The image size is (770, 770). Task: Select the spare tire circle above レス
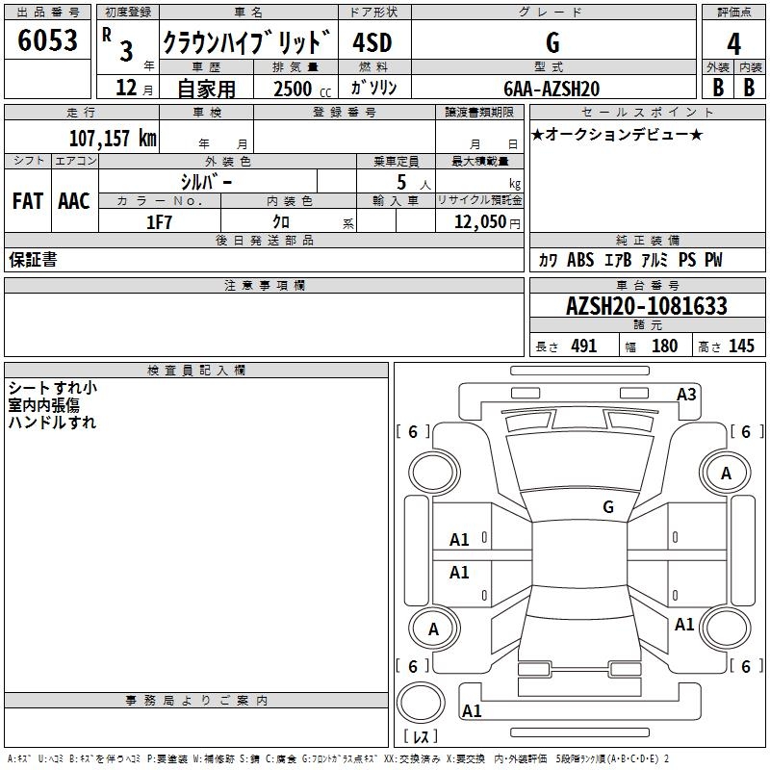pos(421,702)
